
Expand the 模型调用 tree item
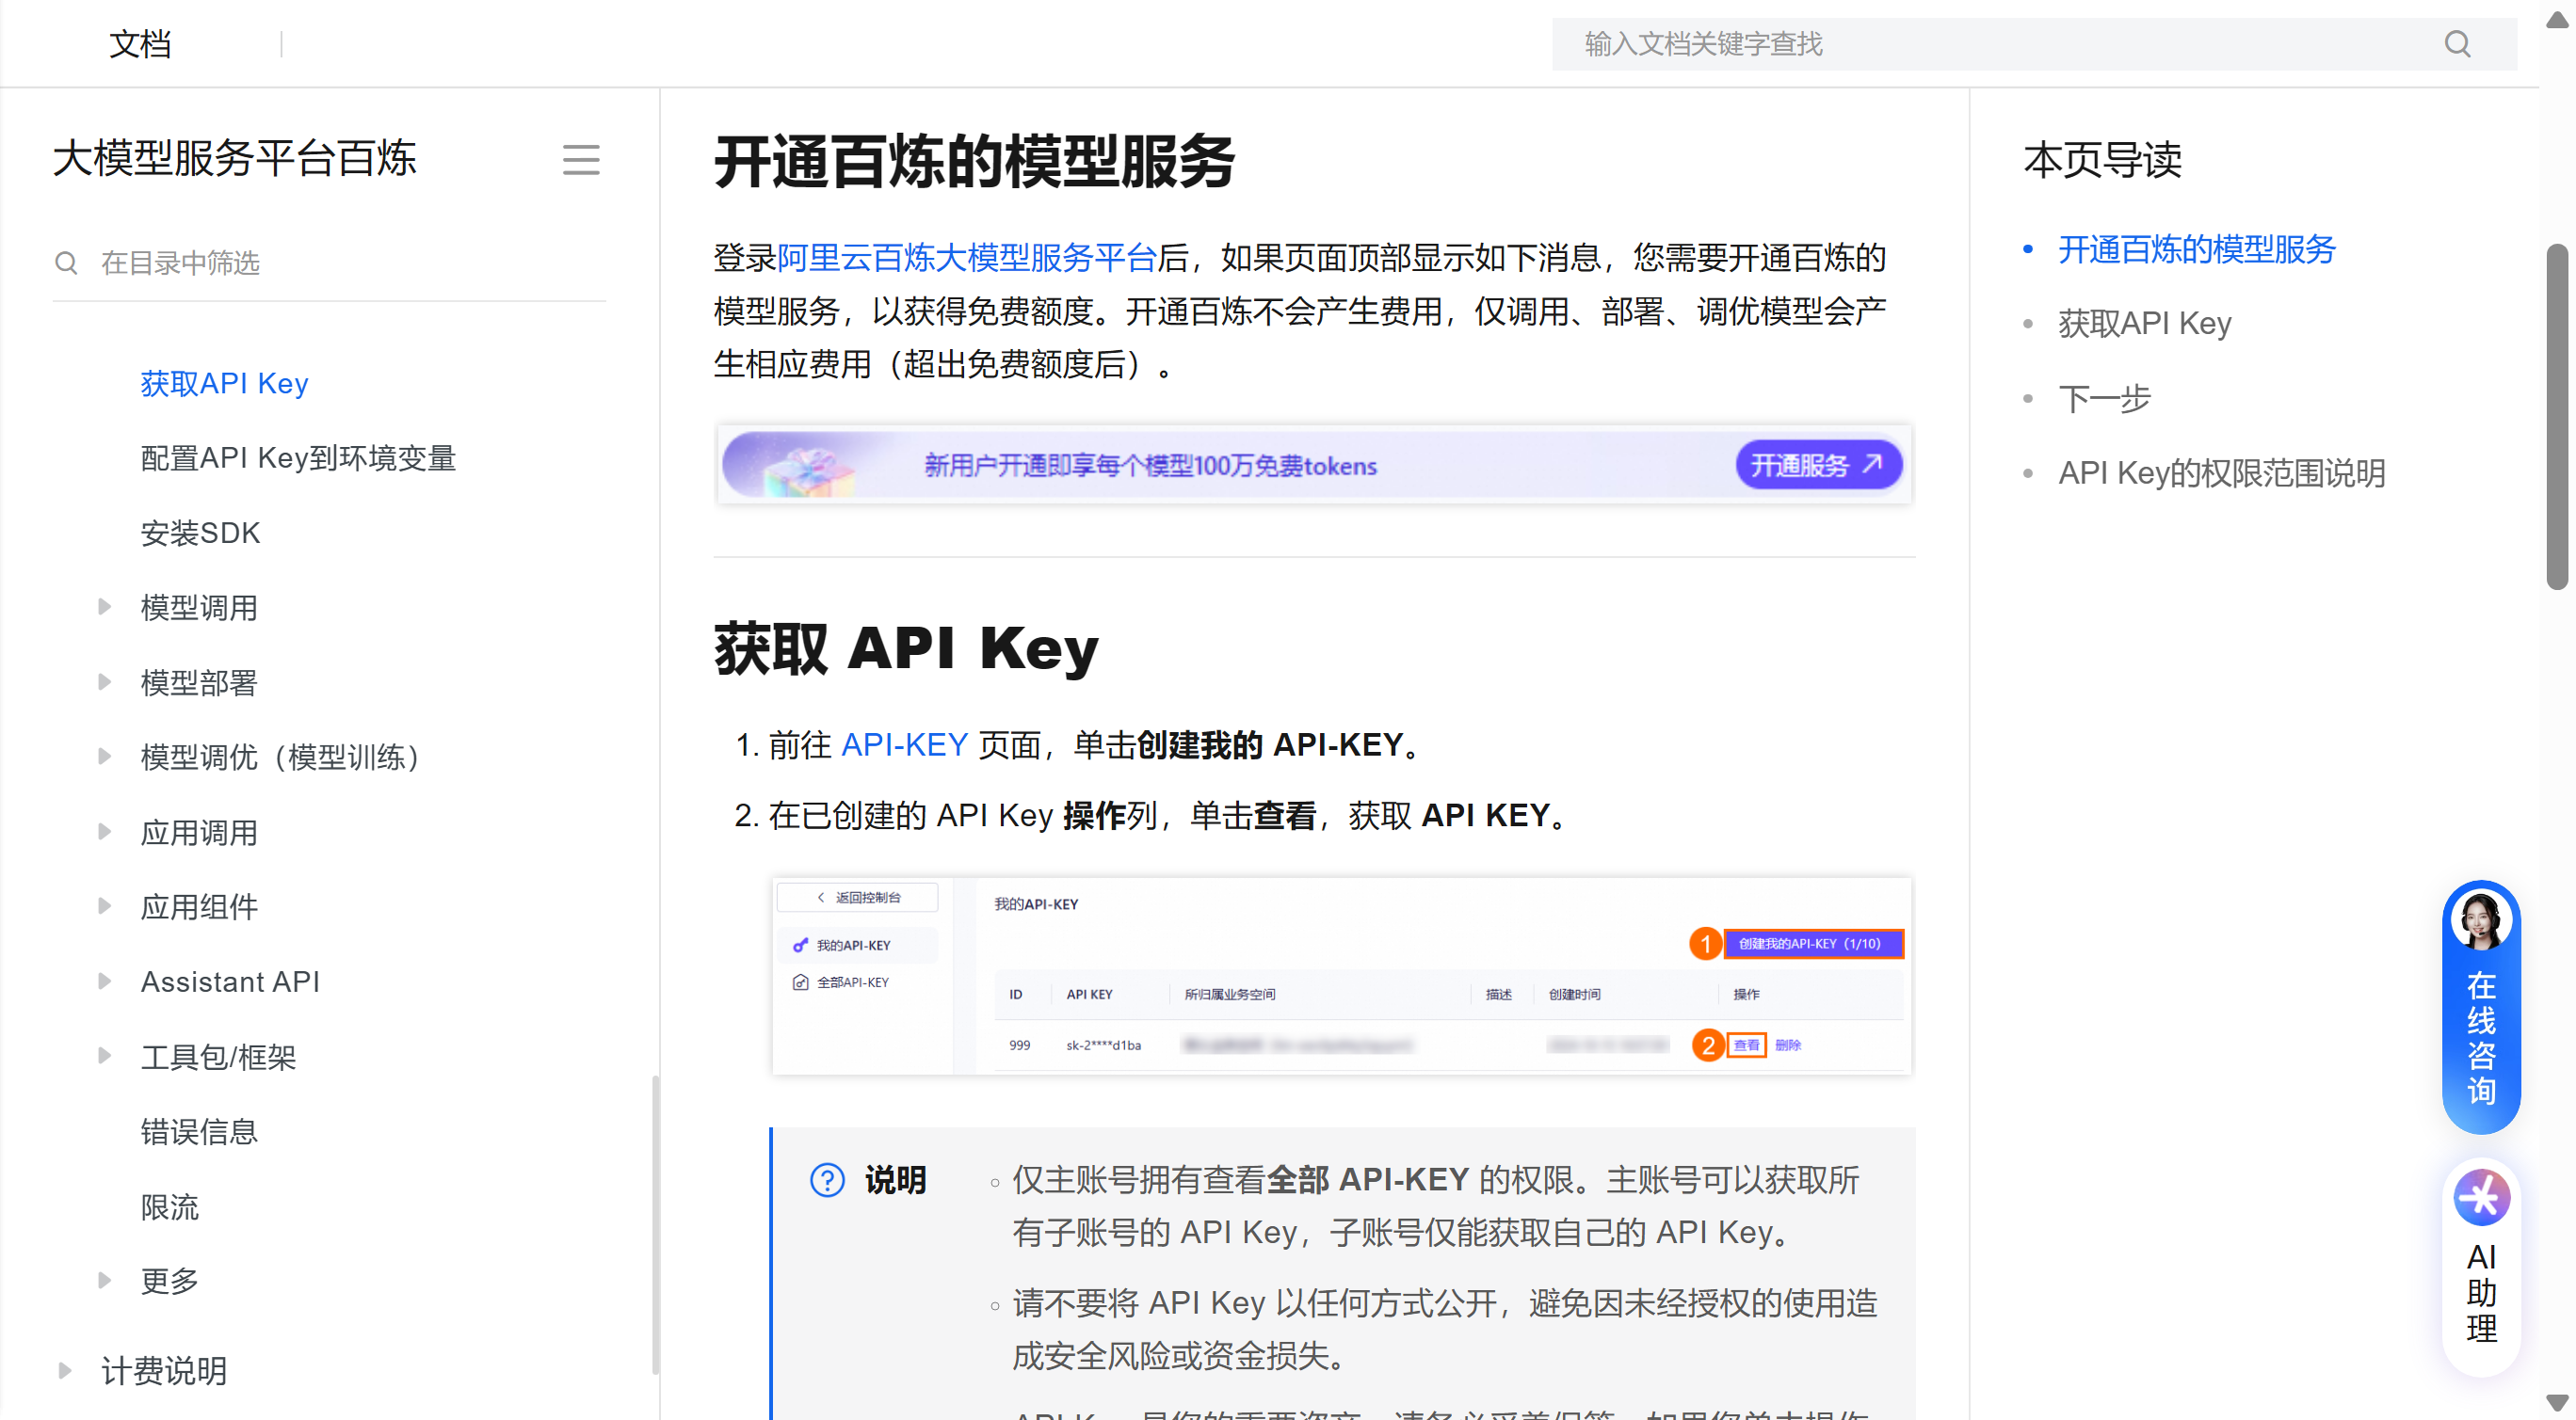[x=104, y=607]
